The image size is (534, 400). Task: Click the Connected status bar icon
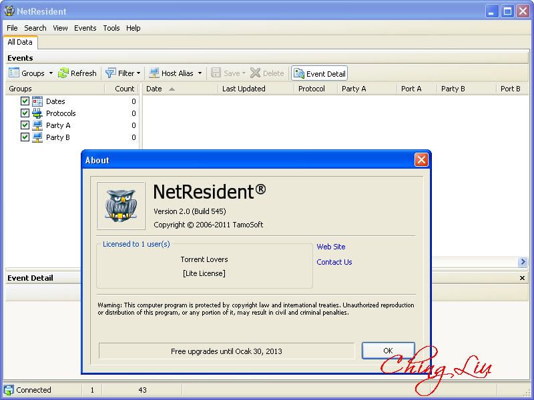pos(9,390)
